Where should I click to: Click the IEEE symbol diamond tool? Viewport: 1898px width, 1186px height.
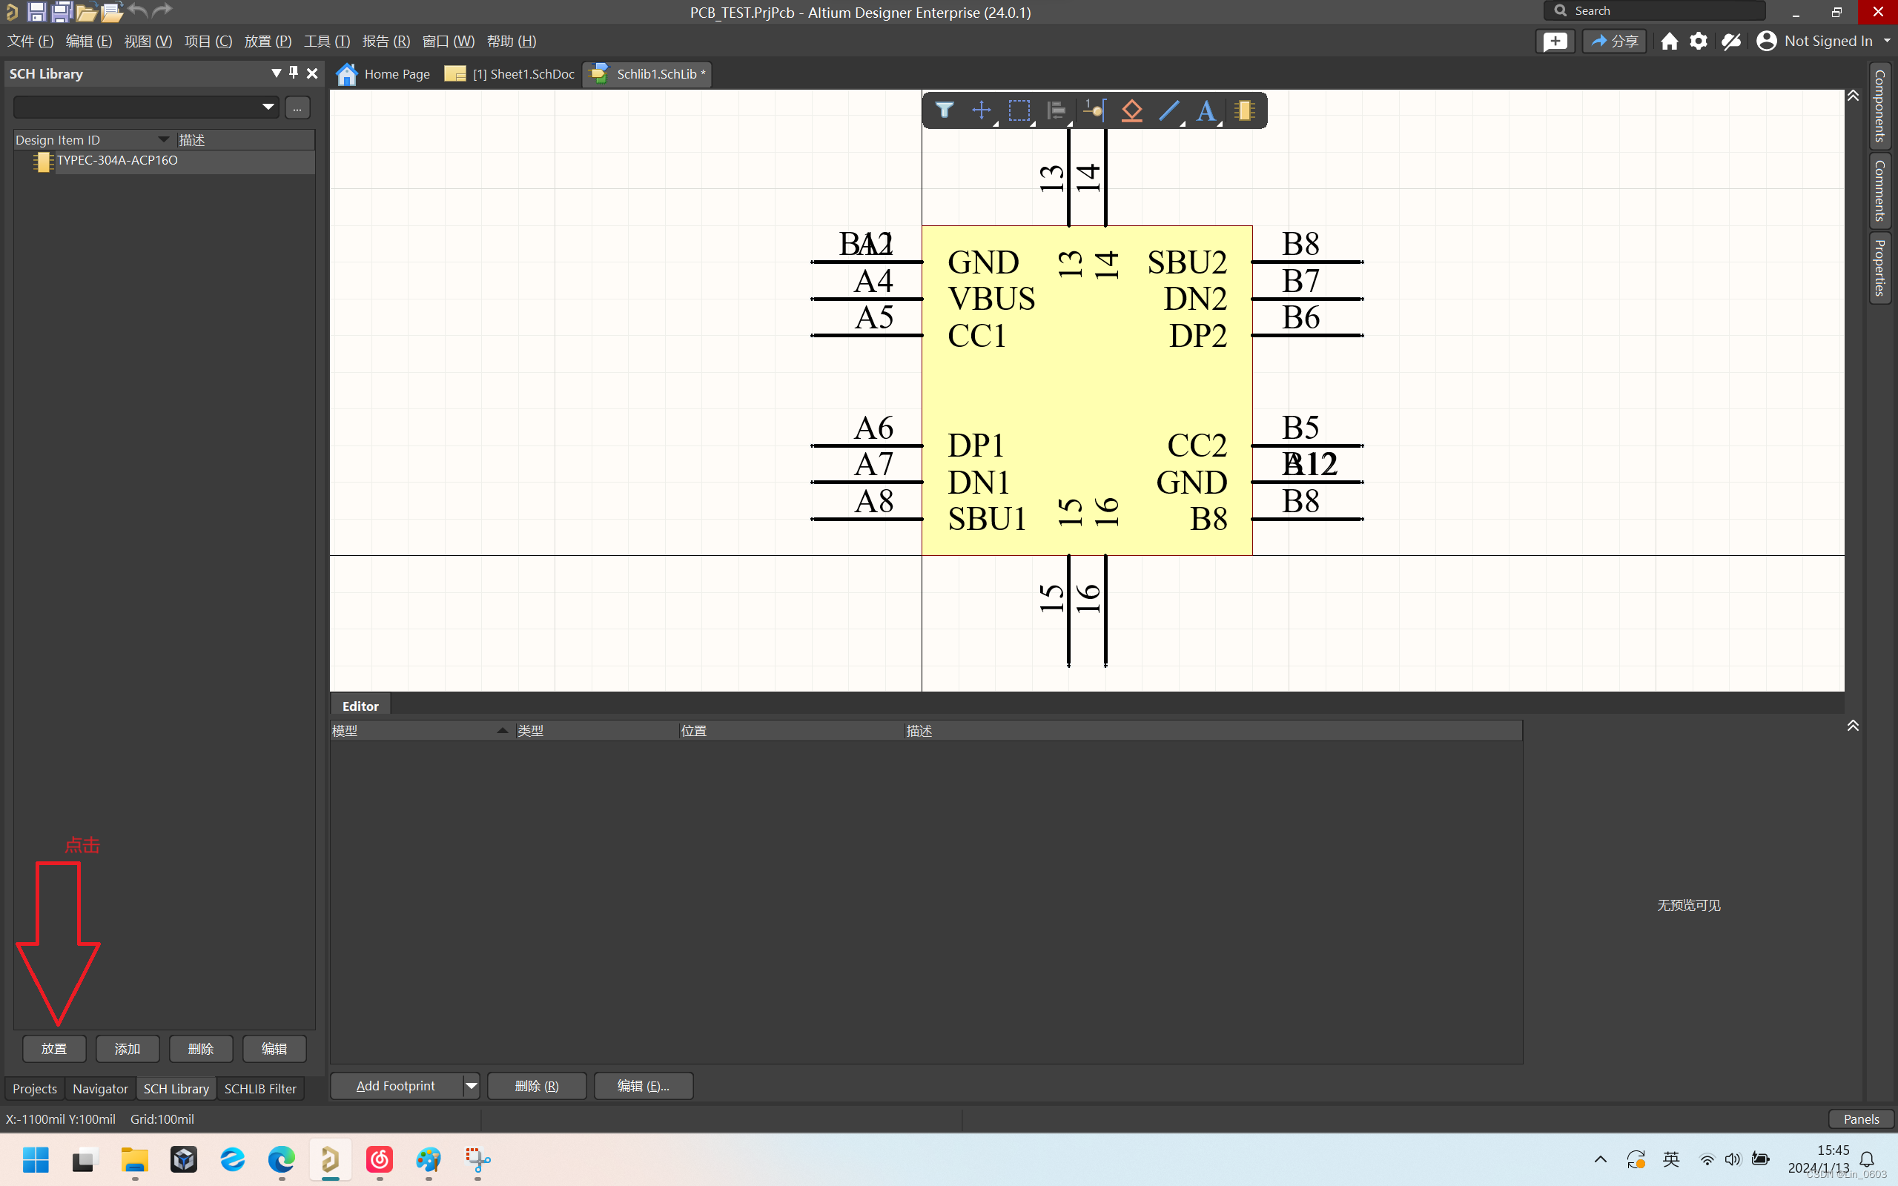(1131, 110)
